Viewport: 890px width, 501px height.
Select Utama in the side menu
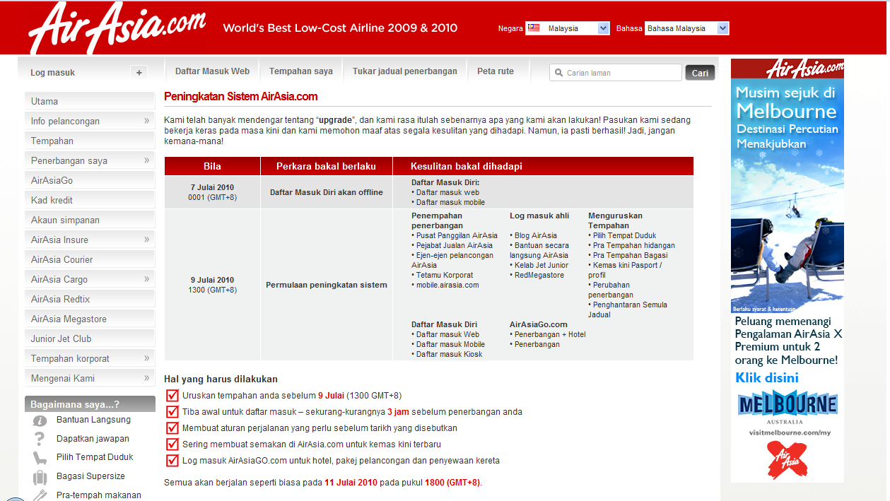point(90,101)
